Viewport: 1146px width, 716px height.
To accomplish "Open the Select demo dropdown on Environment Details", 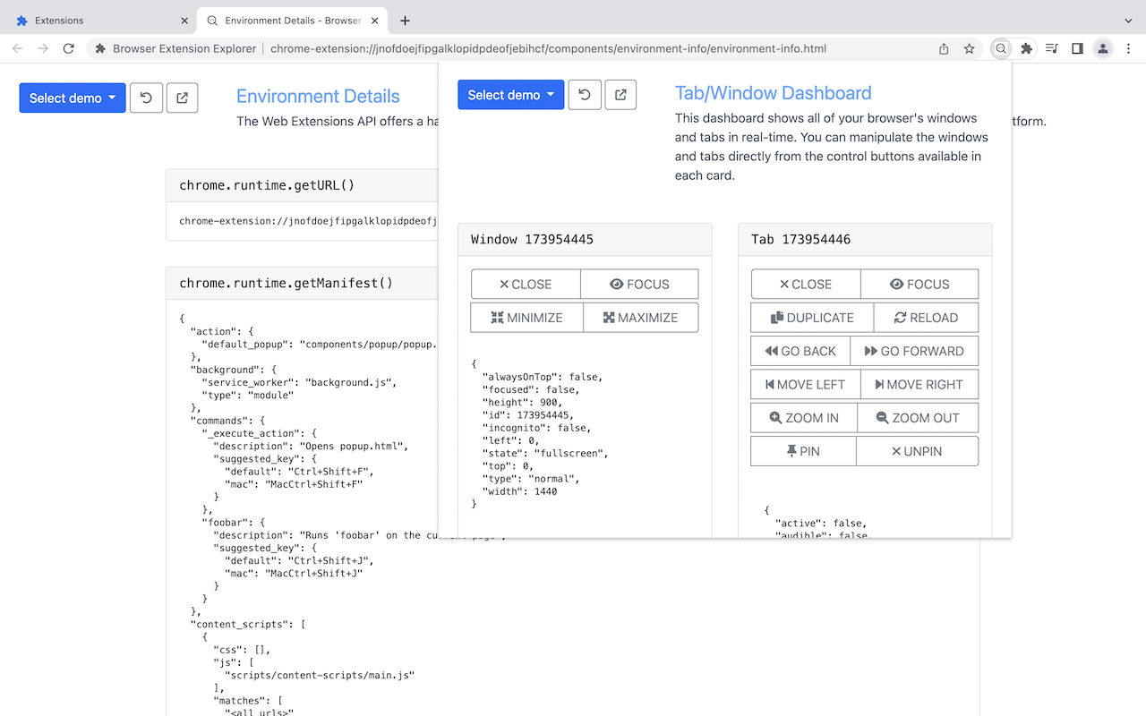I will pyautogui.click(x=72, y=98).
